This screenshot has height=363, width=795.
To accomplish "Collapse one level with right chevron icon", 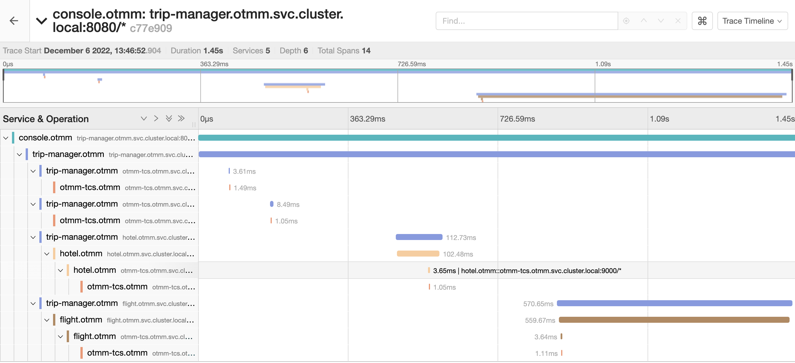I will 156,119.
